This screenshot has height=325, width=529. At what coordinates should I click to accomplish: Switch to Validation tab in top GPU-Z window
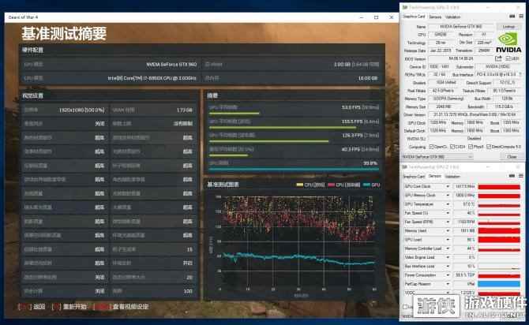tap(452, 17)
